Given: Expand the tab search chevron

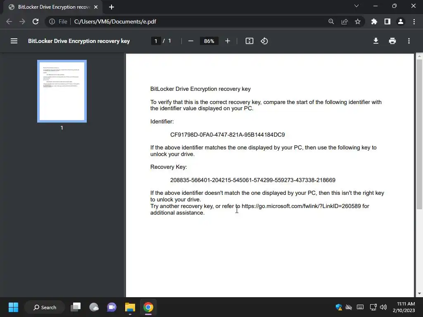Looking at the screenshot, I should [x=356, y=6].
